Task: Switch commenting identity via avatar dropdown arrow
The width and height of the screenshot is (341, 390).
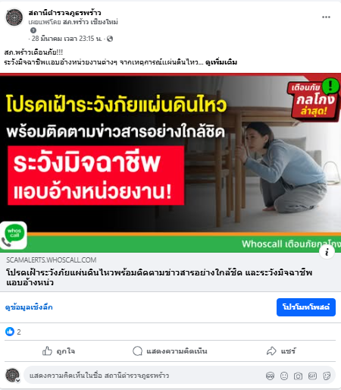Action: [x=17, y=380]
